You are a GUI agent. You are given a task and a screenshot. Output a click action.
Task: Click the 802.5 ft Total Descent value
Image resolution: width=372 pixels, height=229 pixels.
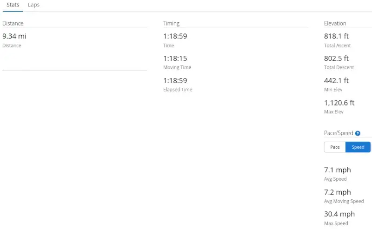(336, 59)
